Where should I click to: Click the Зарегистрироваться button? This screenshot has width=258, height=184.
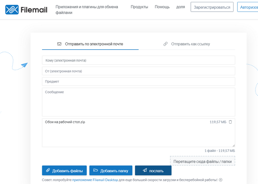pos(212,7)
